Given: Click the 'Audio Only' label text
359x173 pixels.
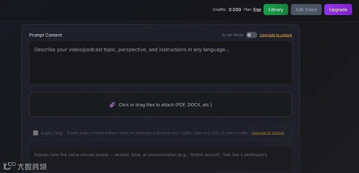Looking at the screenshot, I should point(52,133).
